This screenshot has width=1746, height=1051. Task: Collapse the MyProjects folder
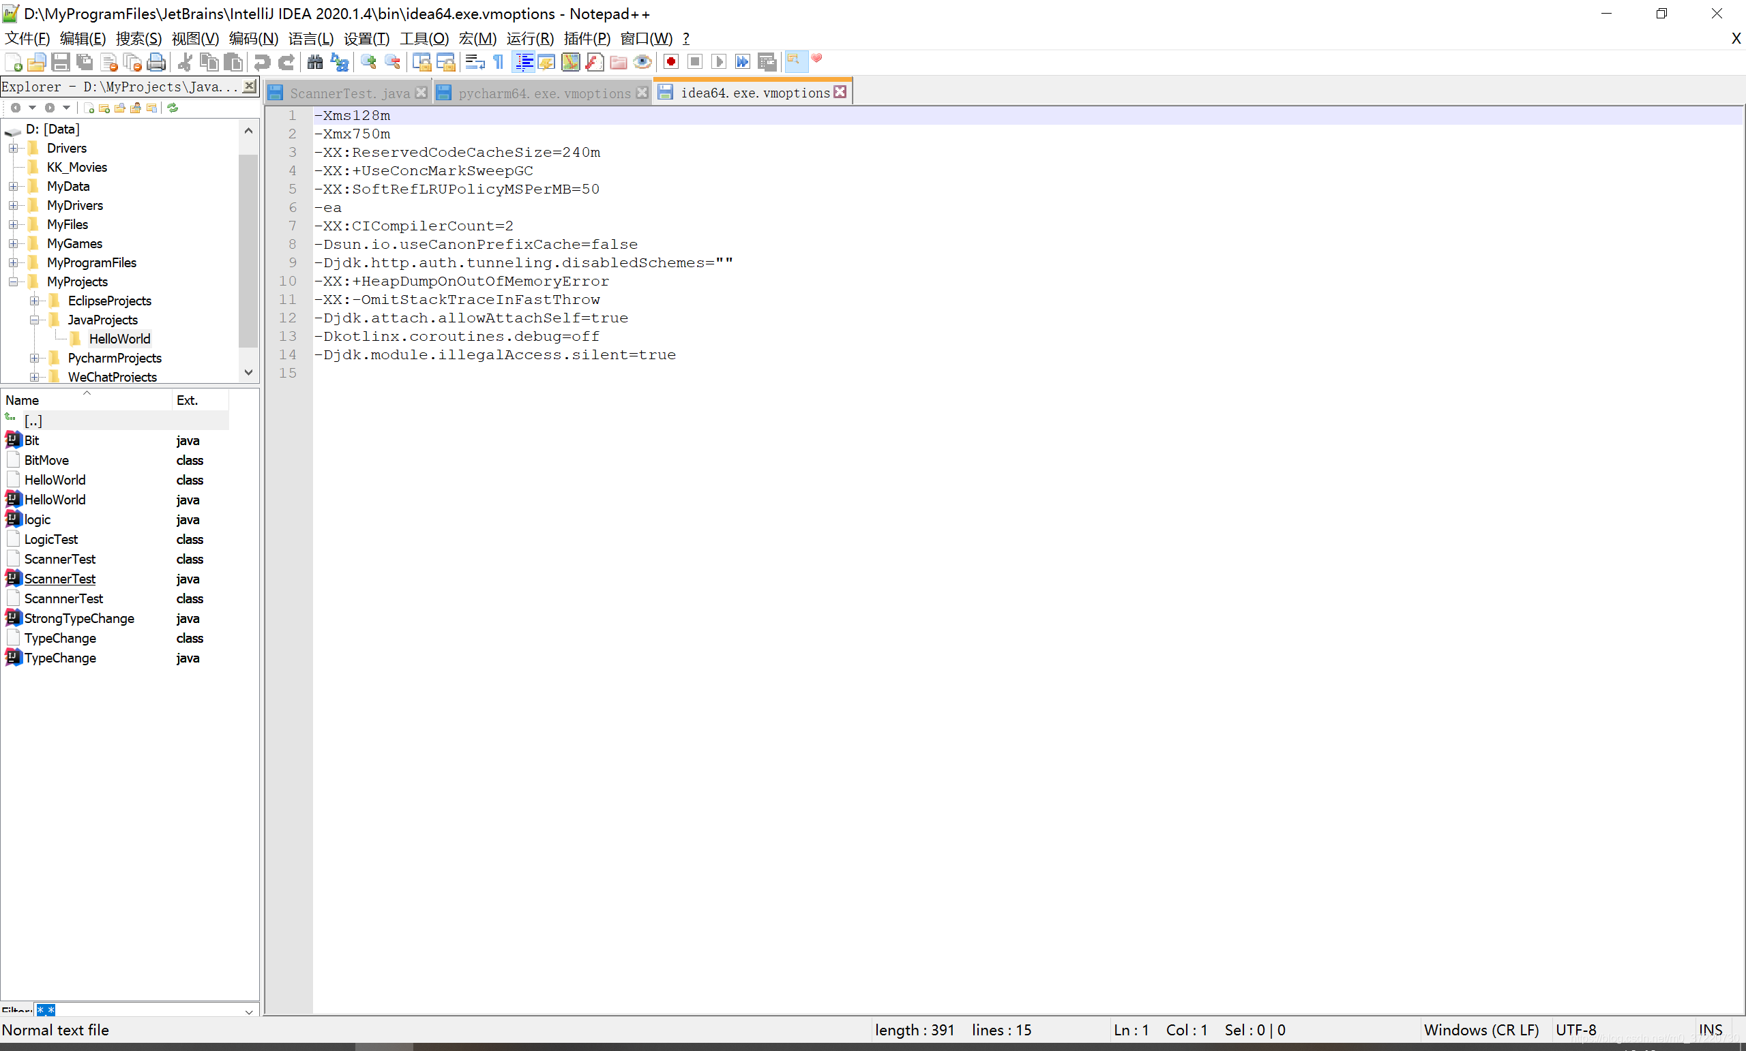(x=13, y=281)
